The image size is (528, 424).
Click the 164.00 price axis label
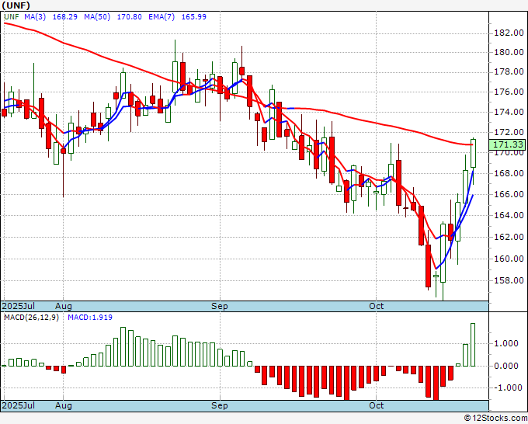509,215
